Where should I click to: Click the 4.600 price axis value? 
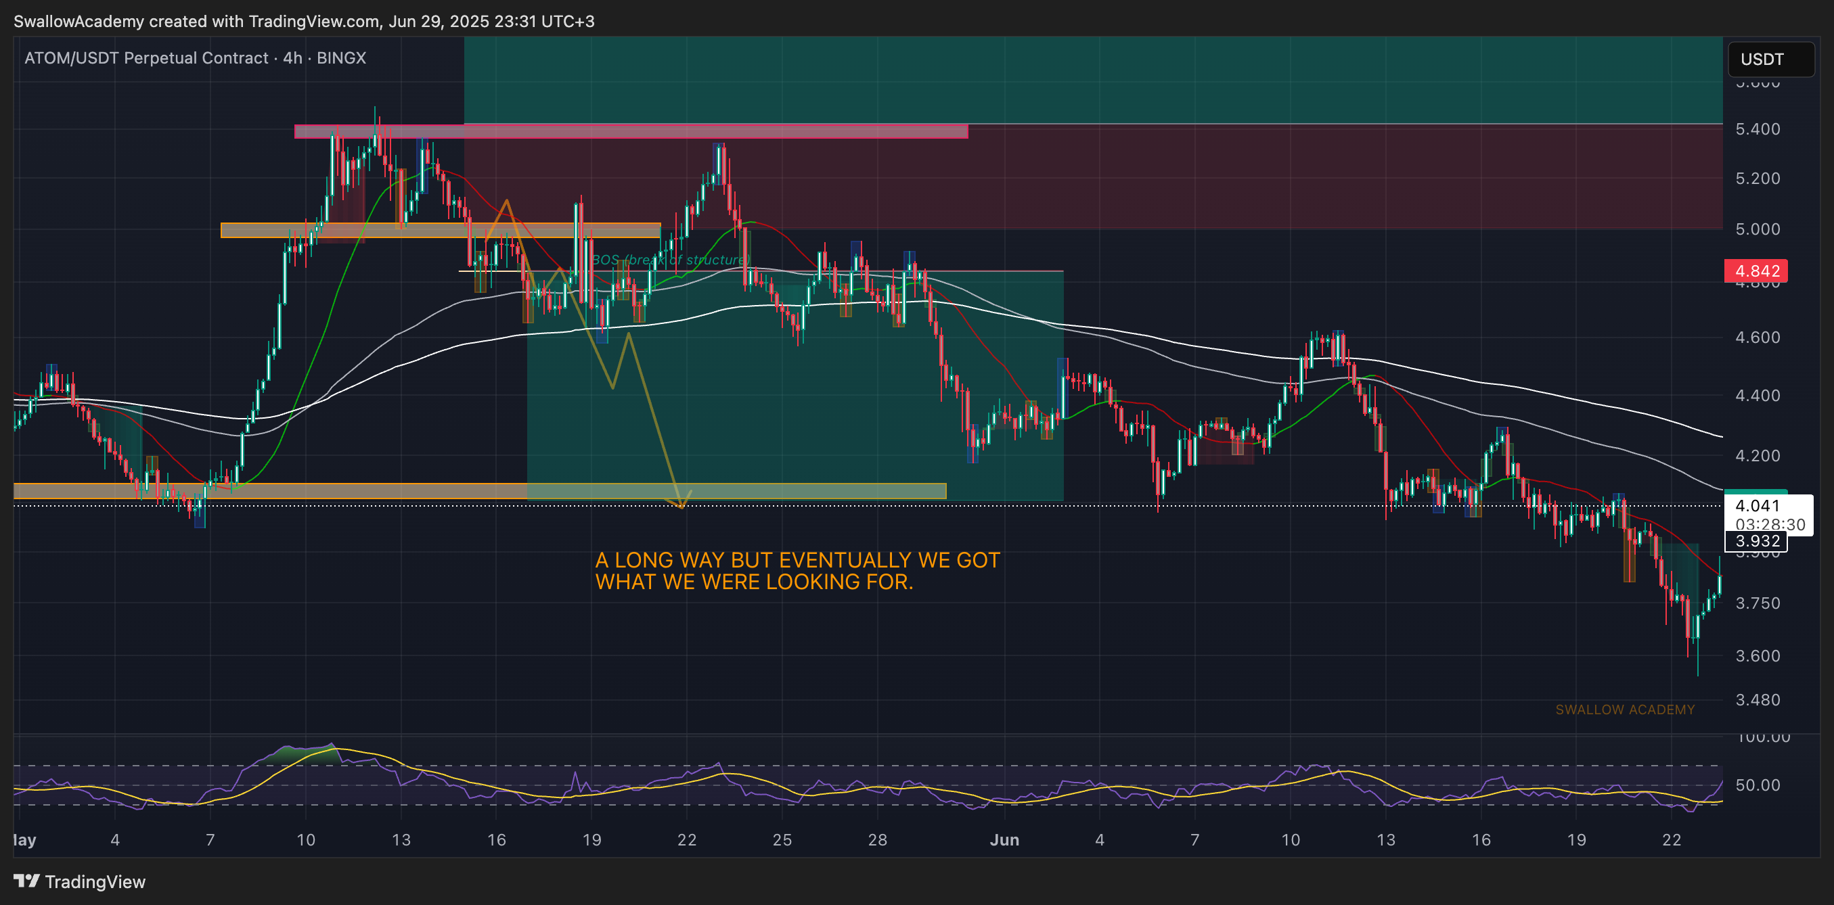(x=1757, y=338)
